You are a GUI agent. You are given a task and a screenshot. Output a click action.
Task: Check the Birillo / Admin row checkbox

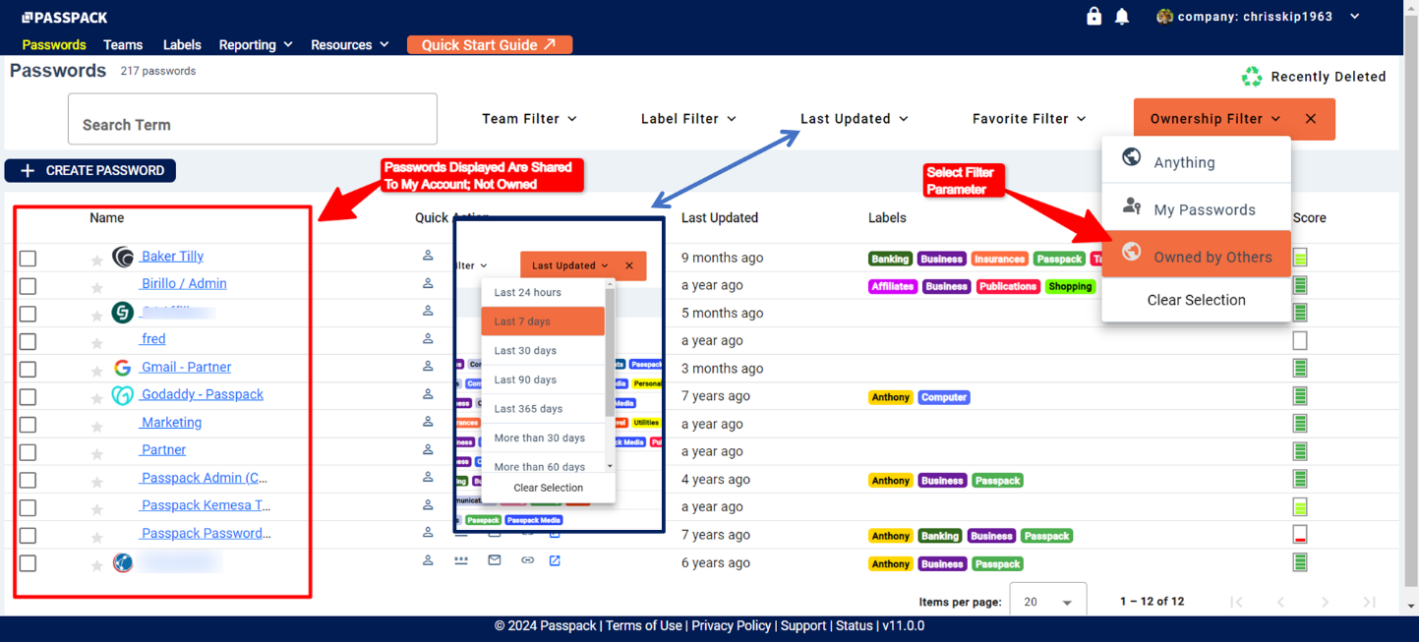pos(28,286)
